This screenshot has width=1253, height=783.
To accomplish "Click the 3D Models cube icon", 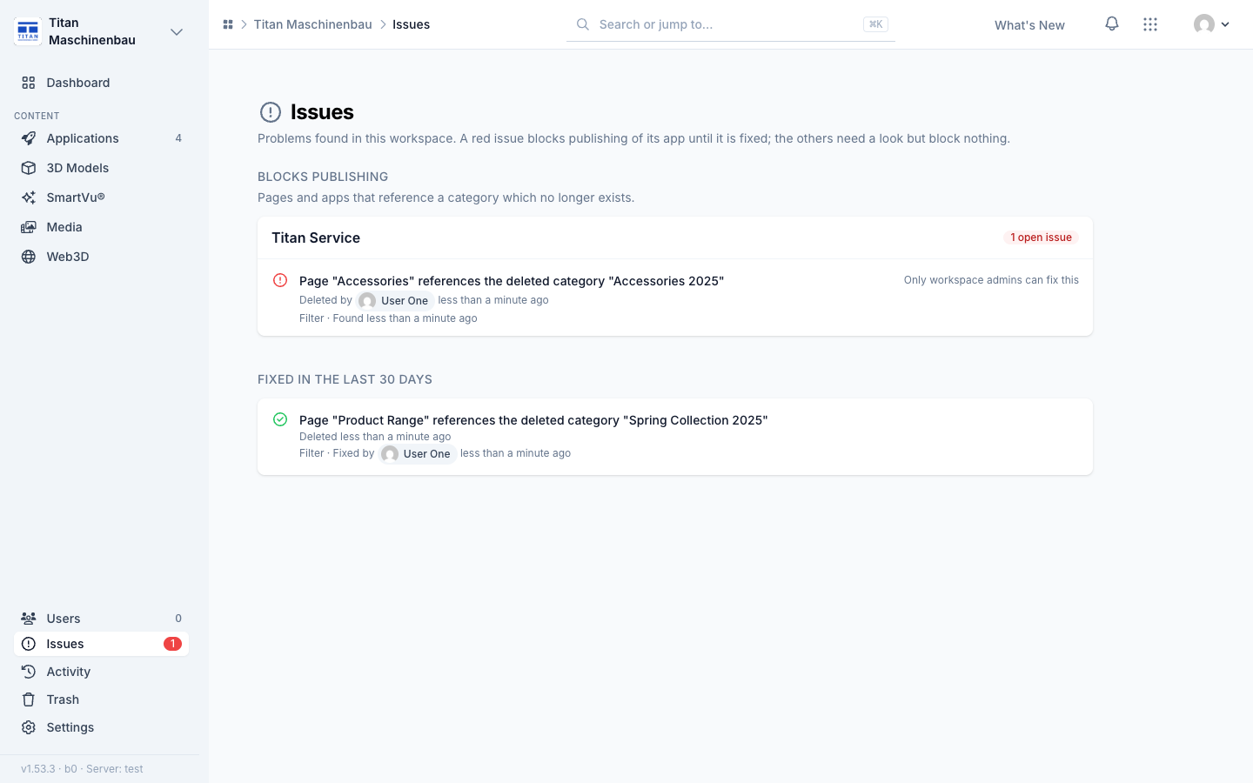I will pyautogui.click(x=29, y=168).
